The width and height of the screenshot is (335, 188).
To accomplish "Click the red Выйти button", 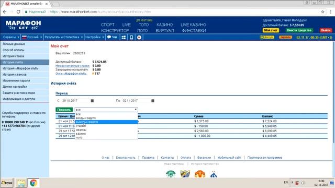I will click(326, 30).
